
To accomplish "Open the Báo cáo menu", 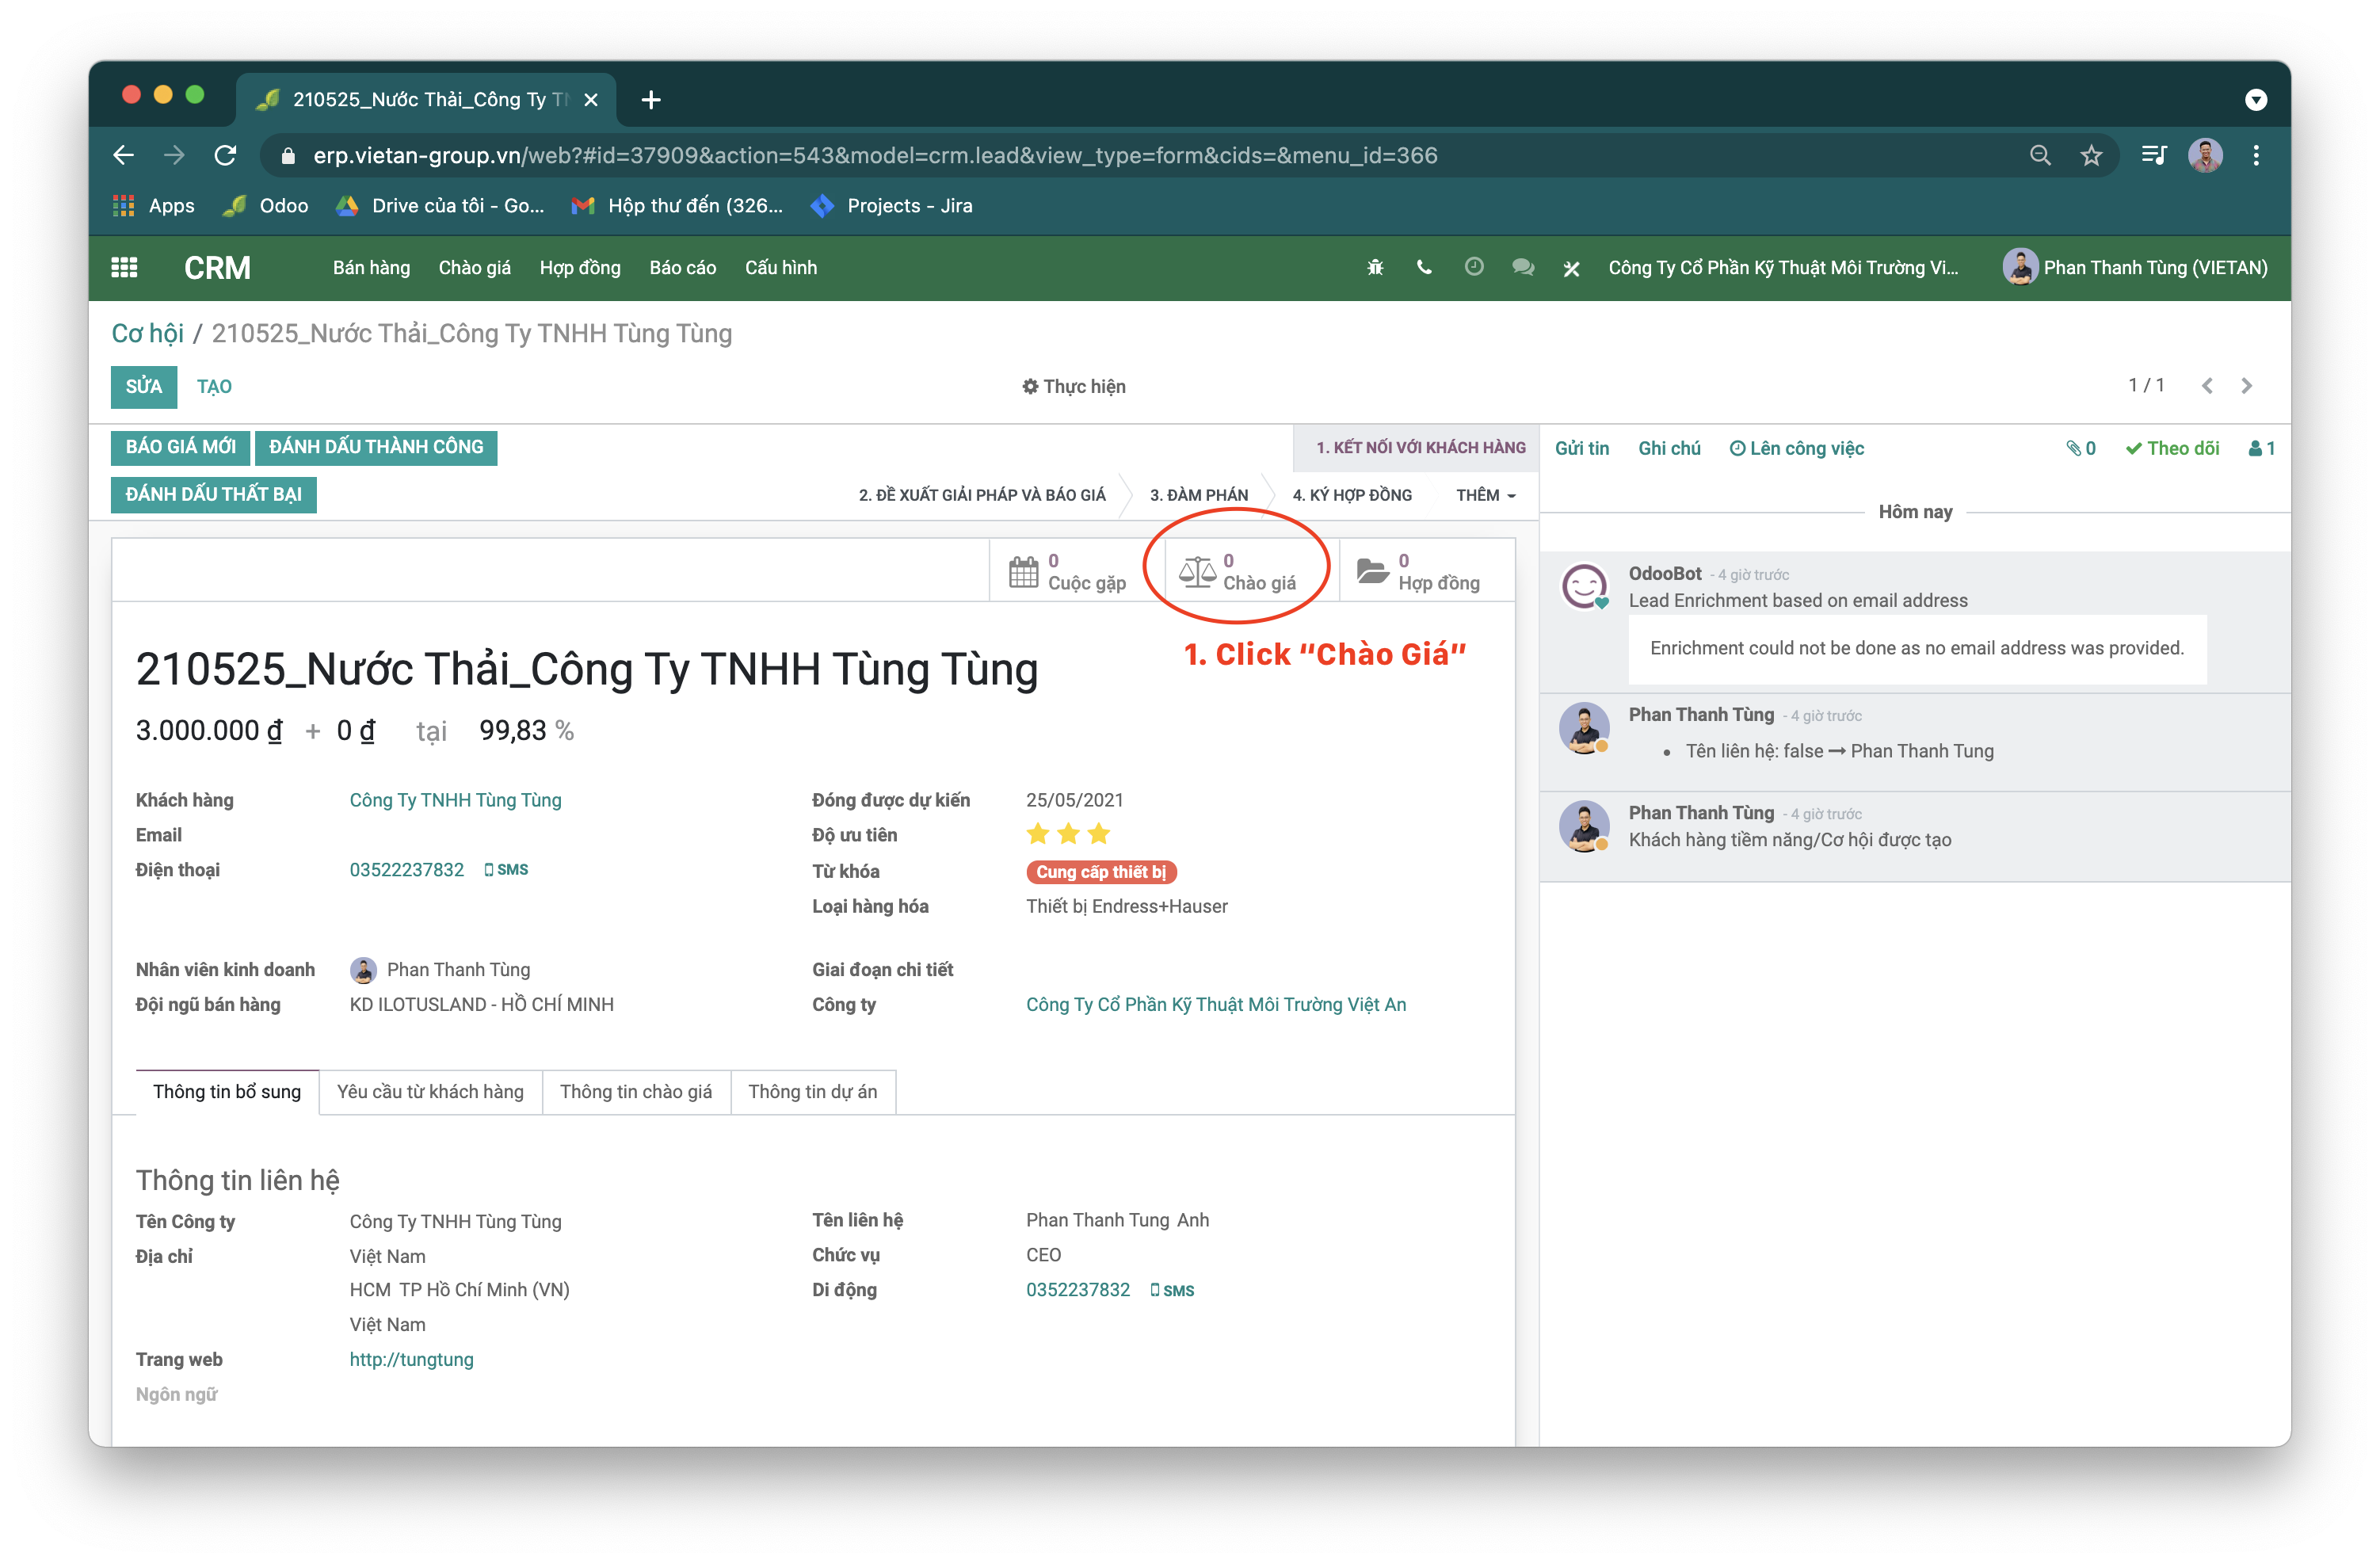I will 682,268.
